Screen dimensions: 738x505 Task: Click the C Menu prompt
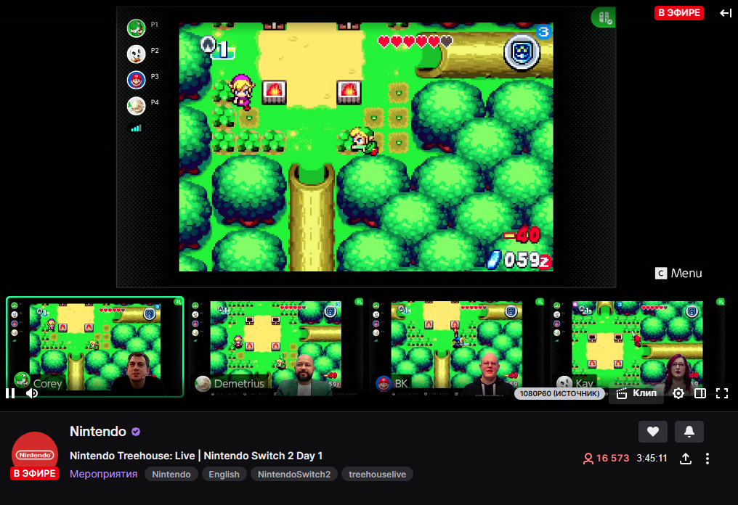click(x=678, y=274)
